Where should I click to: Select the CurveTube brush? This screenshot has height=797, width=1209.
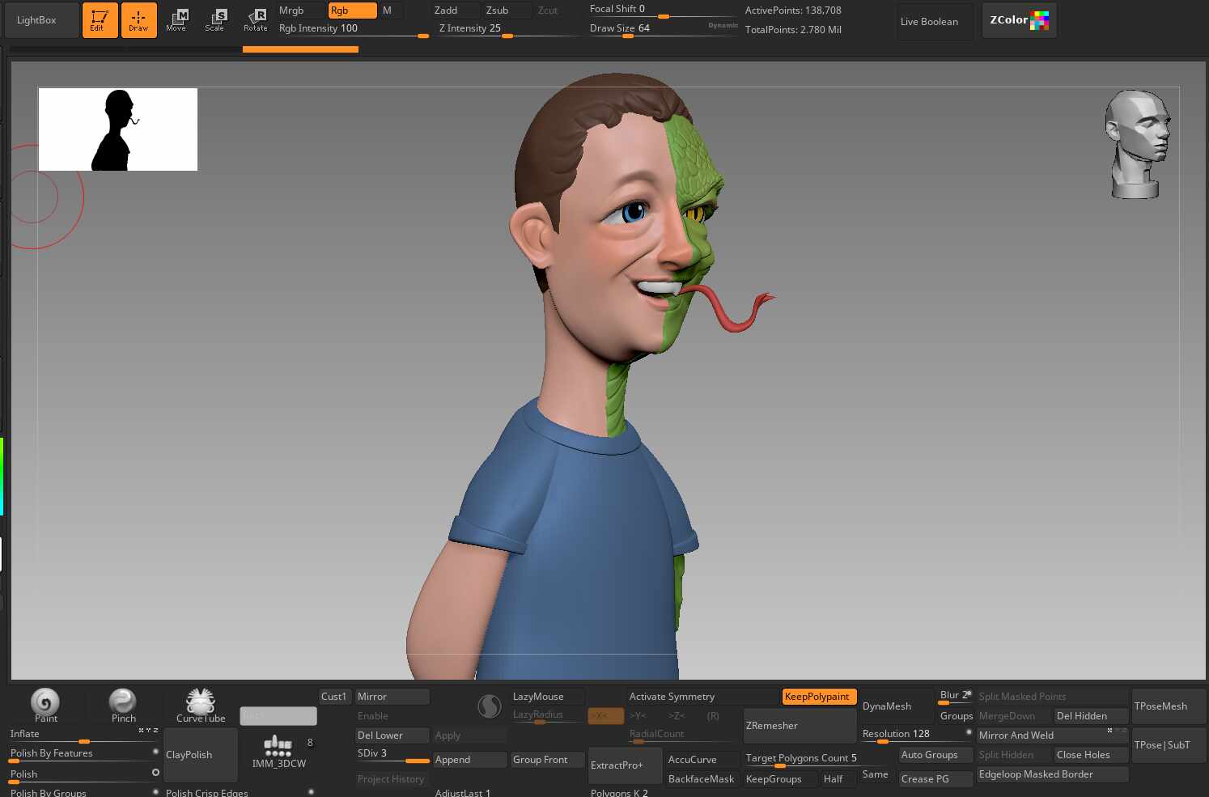point(201,703)
